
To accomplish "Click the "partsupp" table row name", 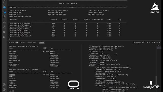I will [x=20, y=23].
